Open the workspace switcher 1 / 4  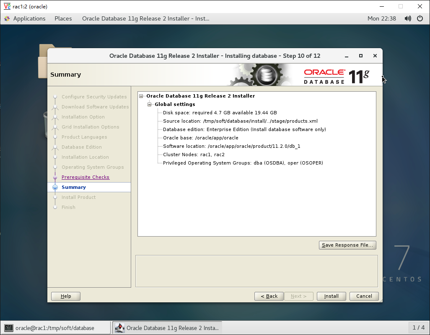[x=419, y=327]
